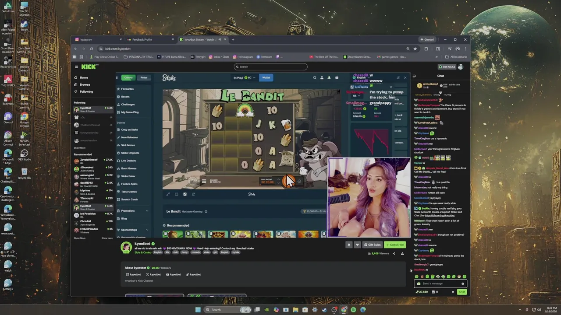Open the Stake user profile icon
Screen dimensions: 561x315
pos(322,78)
